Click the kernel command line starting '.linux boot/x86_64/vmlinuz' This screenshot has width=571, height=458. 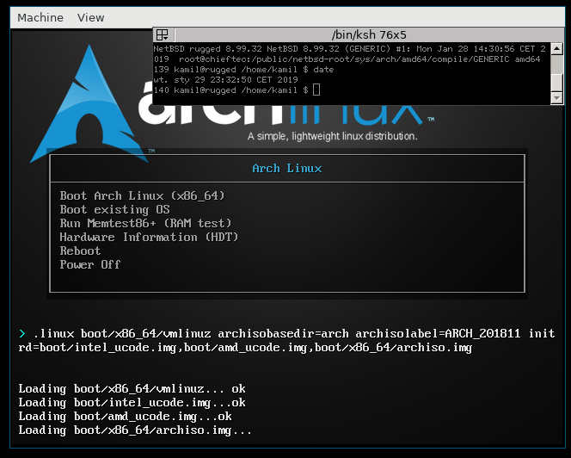coord(286,340)
